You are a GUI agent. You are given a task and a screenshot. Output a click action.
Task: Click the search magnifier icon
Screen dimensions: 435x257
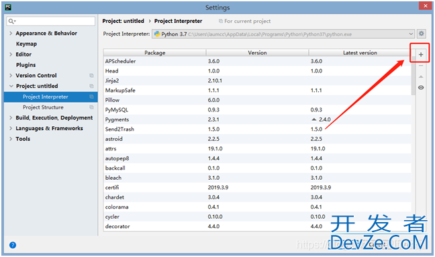11,21
